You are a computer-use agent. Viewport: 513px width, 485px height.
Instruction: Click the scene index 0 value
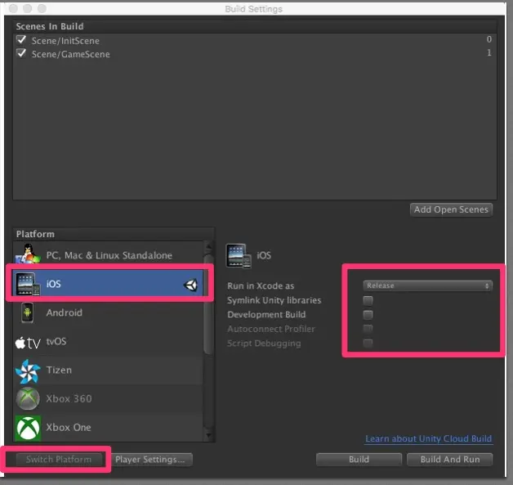[x=489, y=39]
